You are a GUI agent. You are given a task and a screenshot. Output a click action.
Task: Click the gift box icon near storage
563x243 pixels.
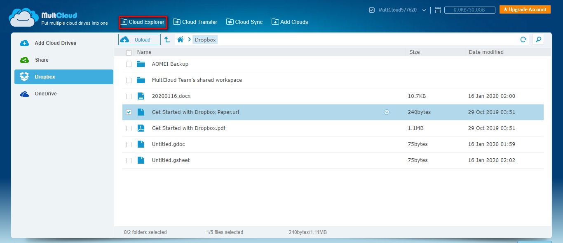pos(438,10)
